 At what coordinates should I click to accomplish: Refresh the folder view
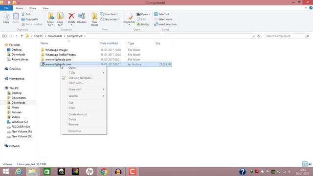point(259,36)
